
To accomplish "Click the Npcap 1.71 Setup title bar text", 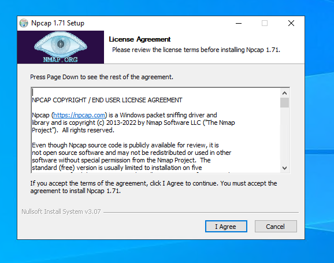I will [x=58, y=23].
